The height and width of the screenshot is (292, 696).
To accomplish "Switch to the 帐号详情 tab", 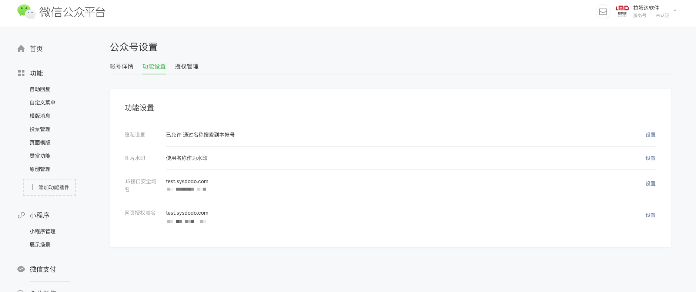I will point(121,66).
